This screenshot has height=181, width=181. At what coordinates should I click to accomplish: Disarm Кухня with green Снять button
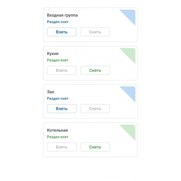click(95, 70)
